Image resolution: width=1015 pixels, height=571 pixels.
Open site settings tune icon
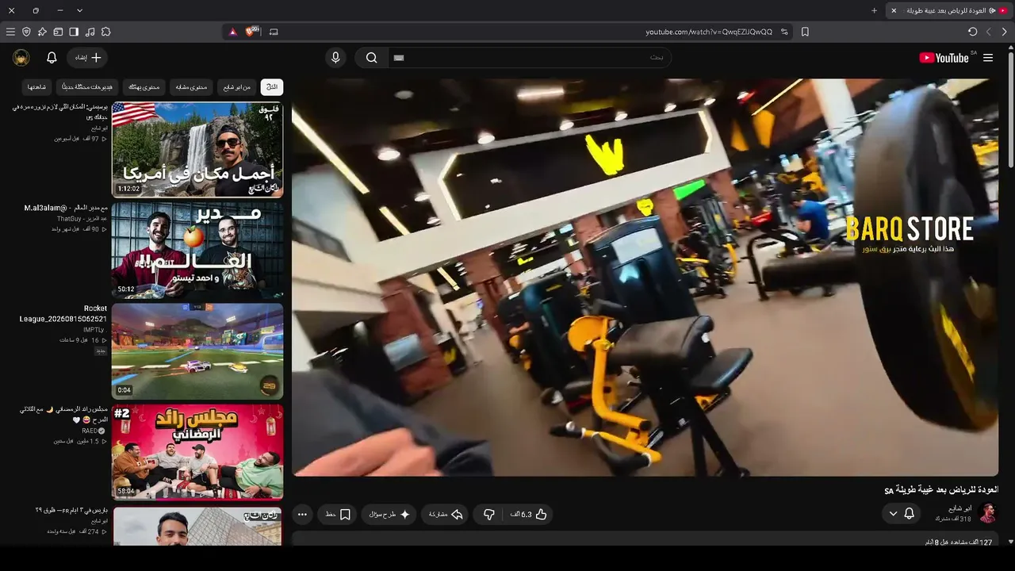coord(784,32)
